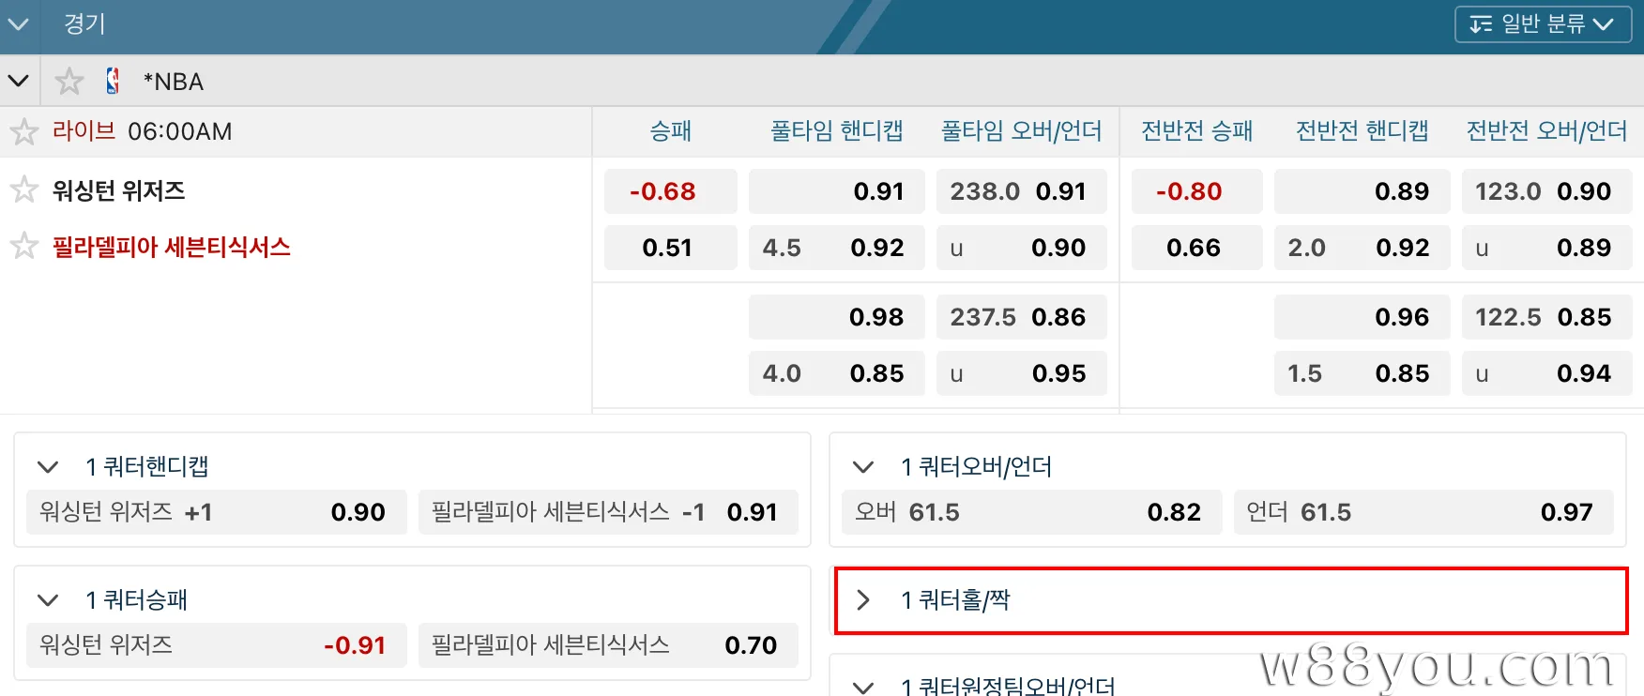1644x696 pixels.
Task: Pick 풀타임 핸디캡 0.91 for 워싱턴
Action: click(836, 191)
